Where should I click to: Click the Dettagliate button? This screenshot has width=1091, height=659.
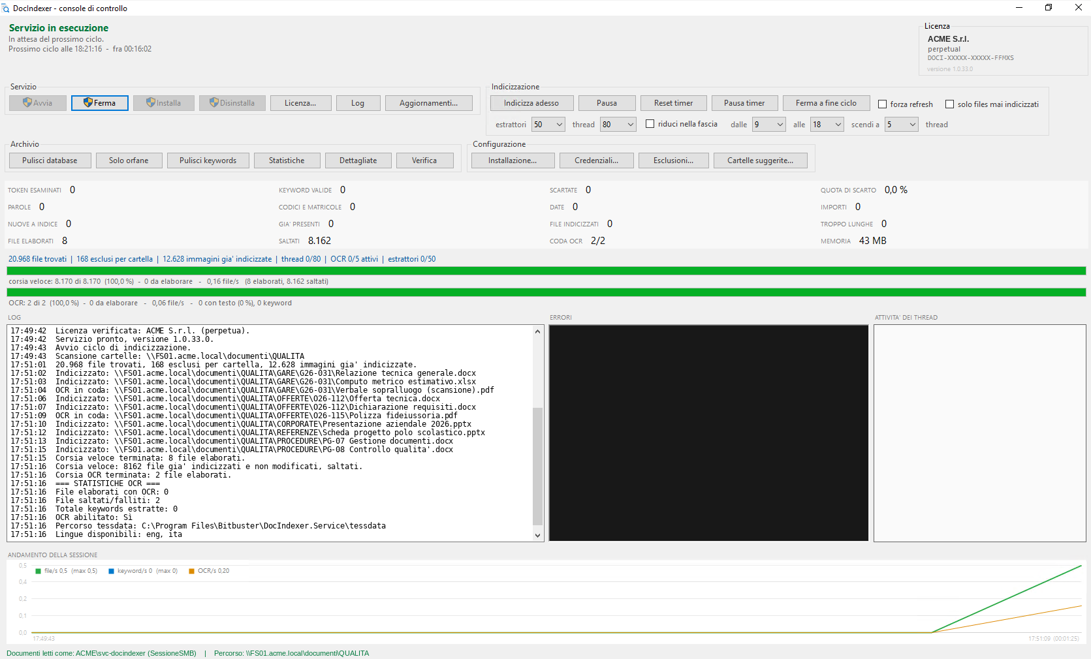tap(358, 161)
